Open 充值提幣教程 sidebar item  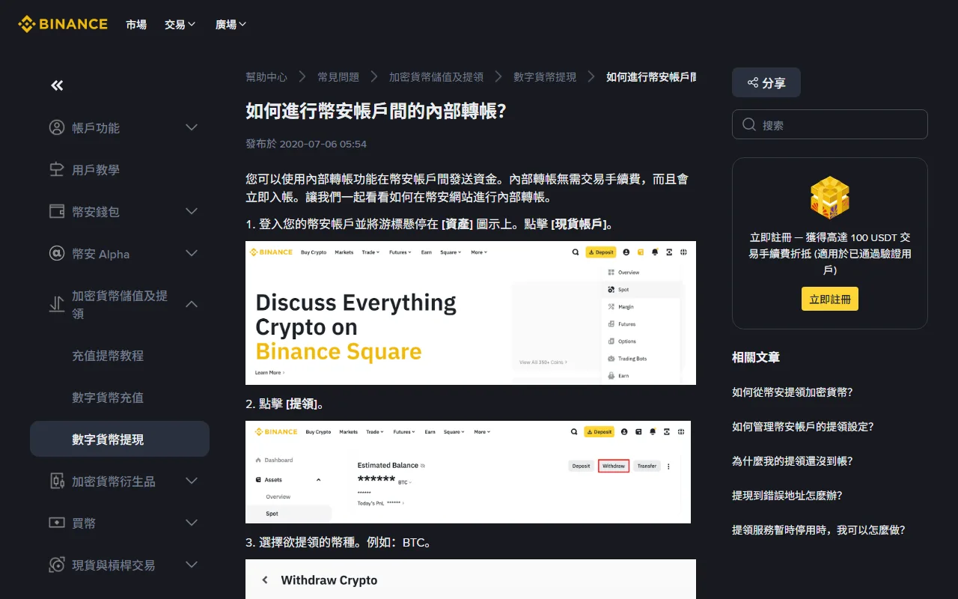pyautogui.click(x=108, y=356)
